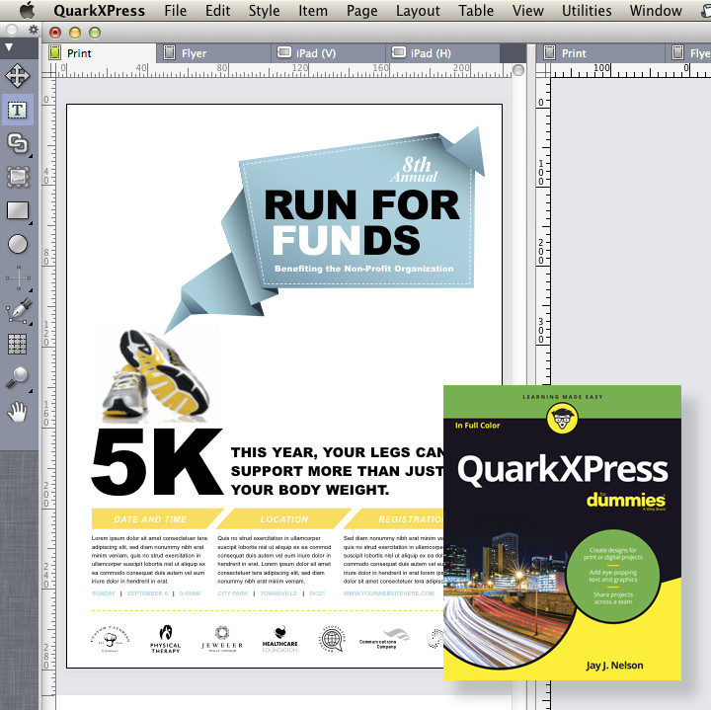Click the QuarkXPress for Dummies book cover
The height and width of the screenshot is (710, 711).
(562, 532)
